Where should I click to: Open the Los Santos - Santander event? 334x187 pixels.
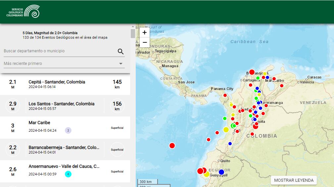click(65, 106)
